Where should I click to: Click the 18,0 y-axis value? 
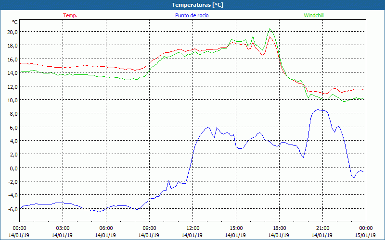click(13, 46)
